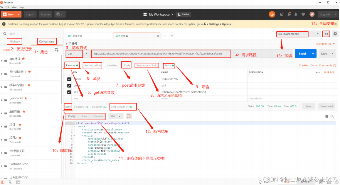This screenshot has height=185, width=340.
Task: Switch to the History tab
Action: [x=14, y=41]
